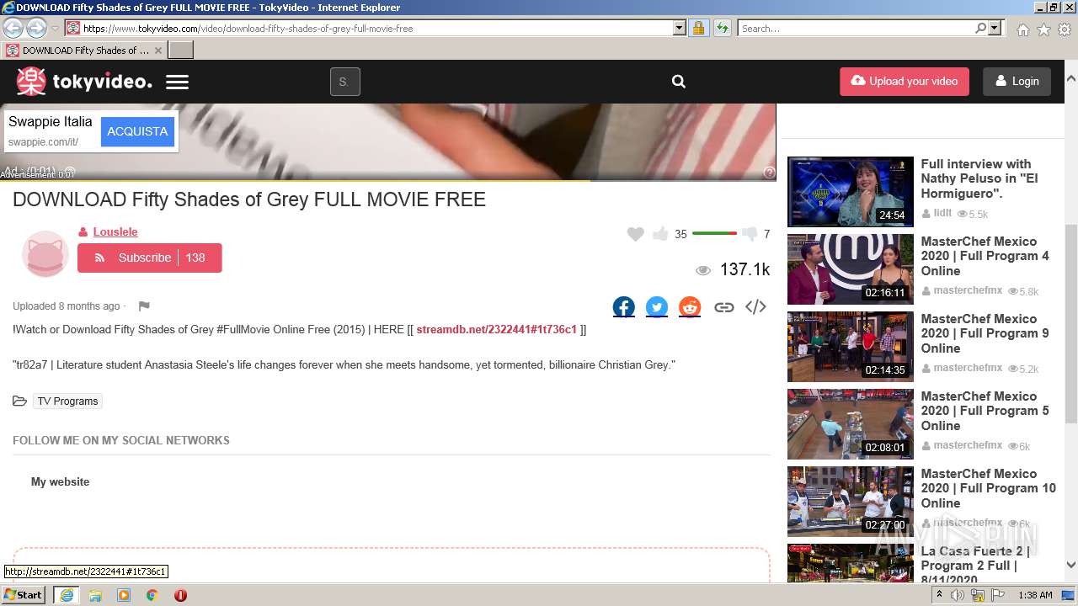The width and height of the screenshot is (1078, 606).
Task: Share video on Reddit
Action: [690, 307]
